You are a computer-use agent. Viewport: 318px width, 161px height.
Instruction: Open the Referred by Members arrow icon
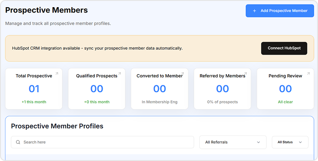click(245, 74)
